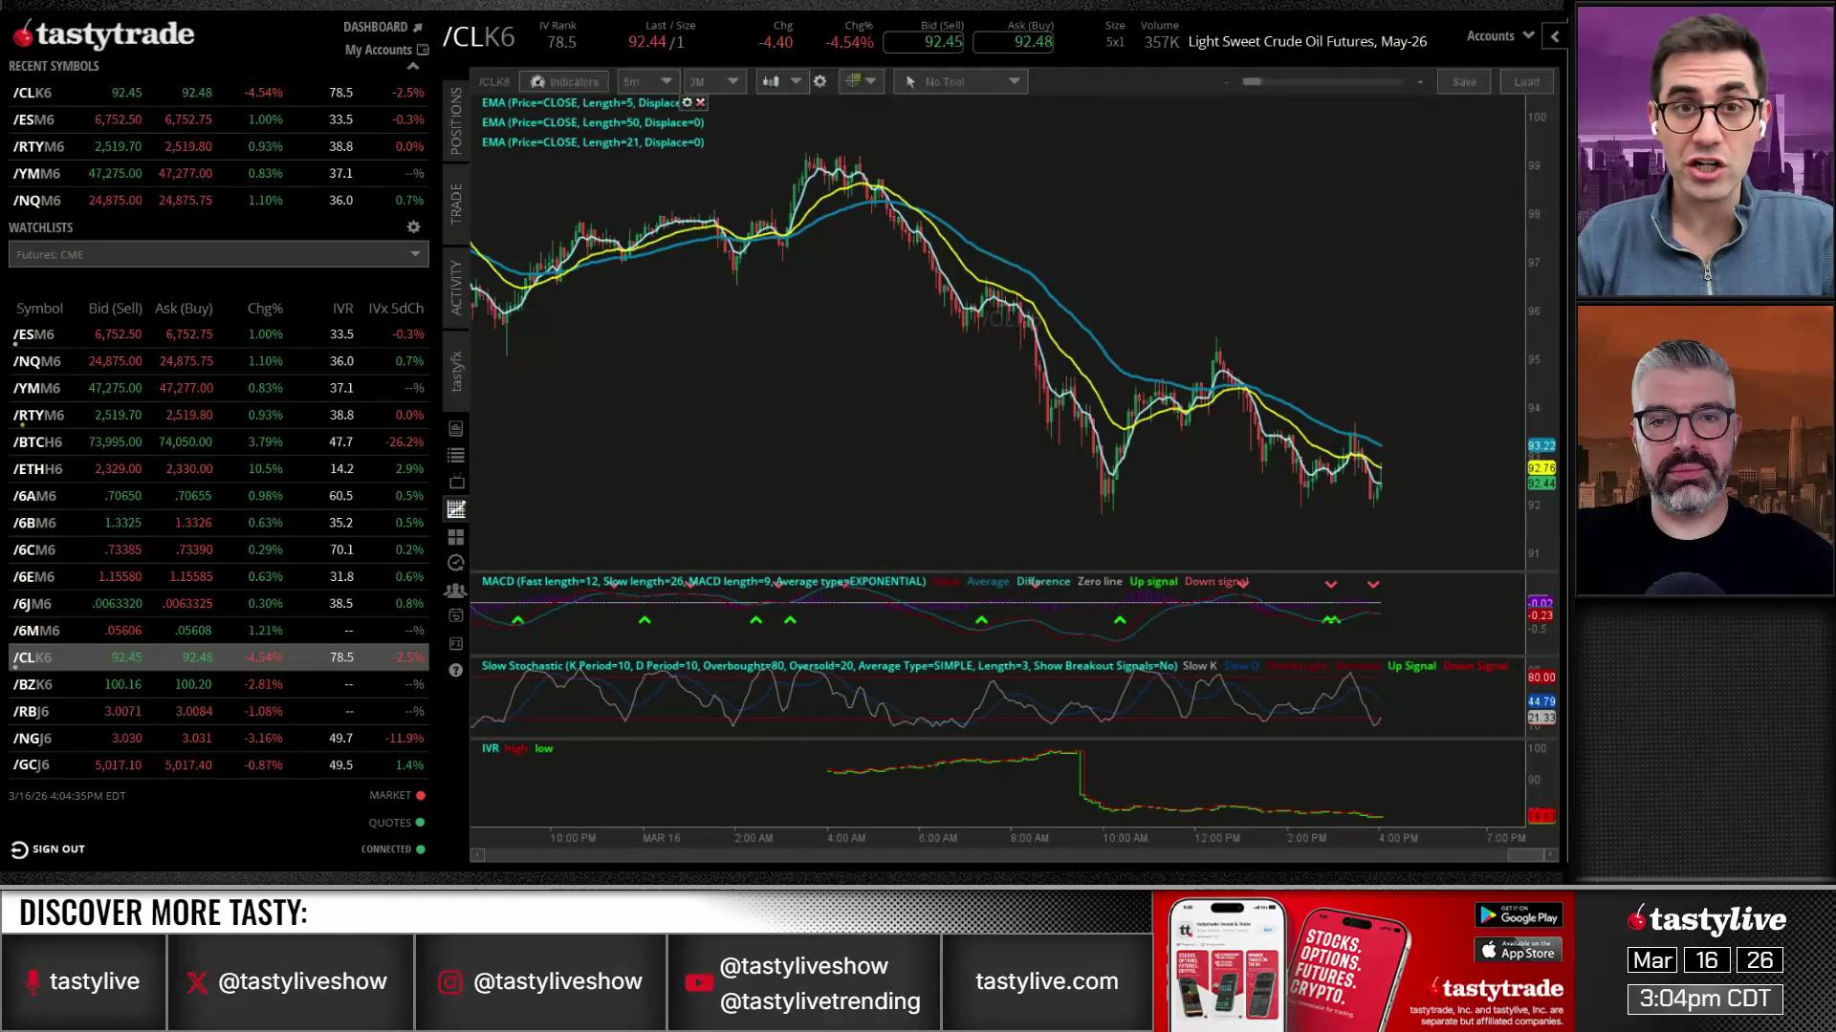The height and width of the screenshot is (1032, 1836).
Task: Click the followers people icon in sidebar
Action: click(x=456, y=590)
